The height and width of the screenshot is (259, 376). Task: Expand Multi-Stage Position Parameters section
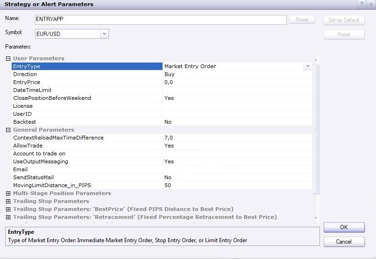click(x=8, y=193)
